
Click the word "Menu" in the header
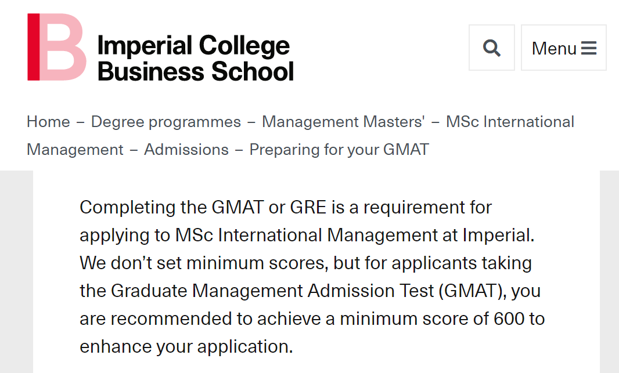554,49
